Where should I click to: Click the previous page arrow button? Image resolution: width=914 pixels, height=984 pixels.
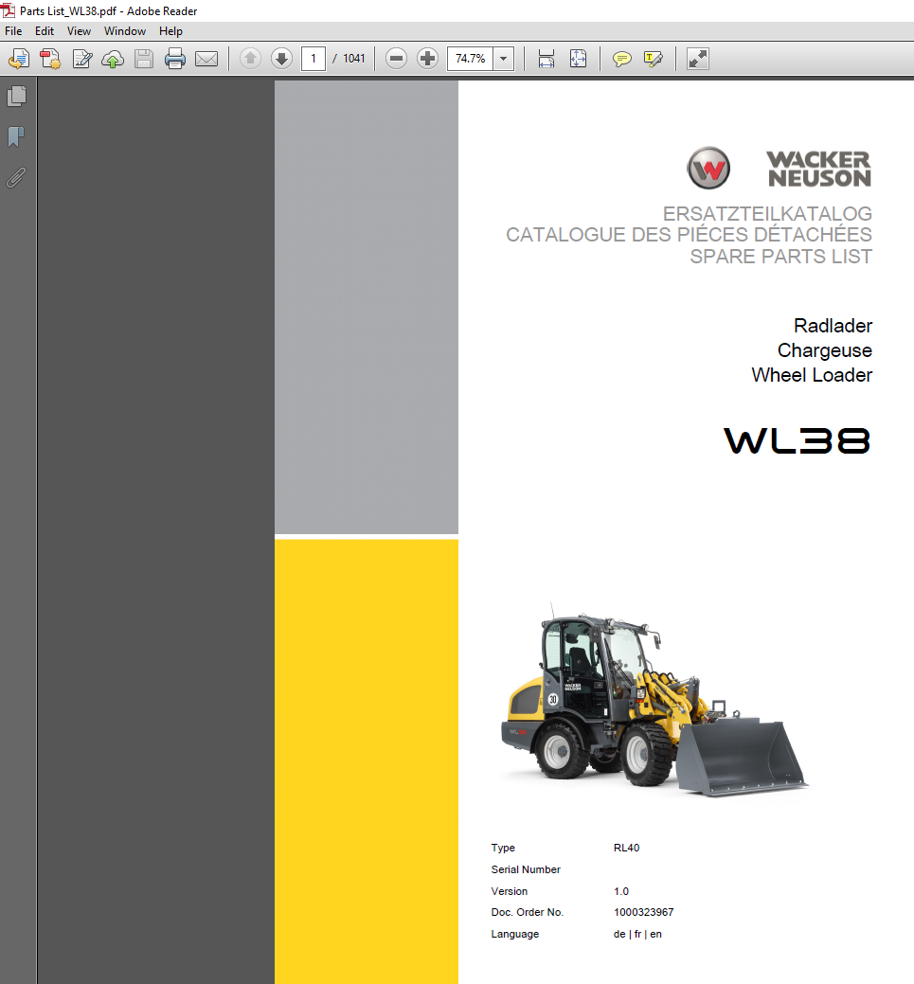(249, 58)
